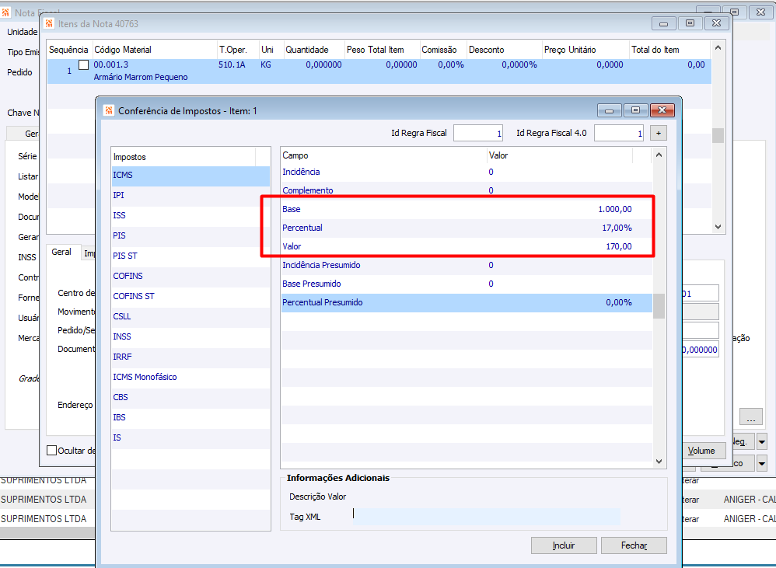Maximize the Itens da Nota window

[690, 23]
